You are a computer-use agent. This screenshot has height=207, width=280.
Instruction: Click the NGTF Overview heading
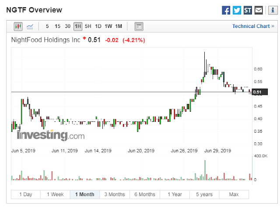[34, 10]
